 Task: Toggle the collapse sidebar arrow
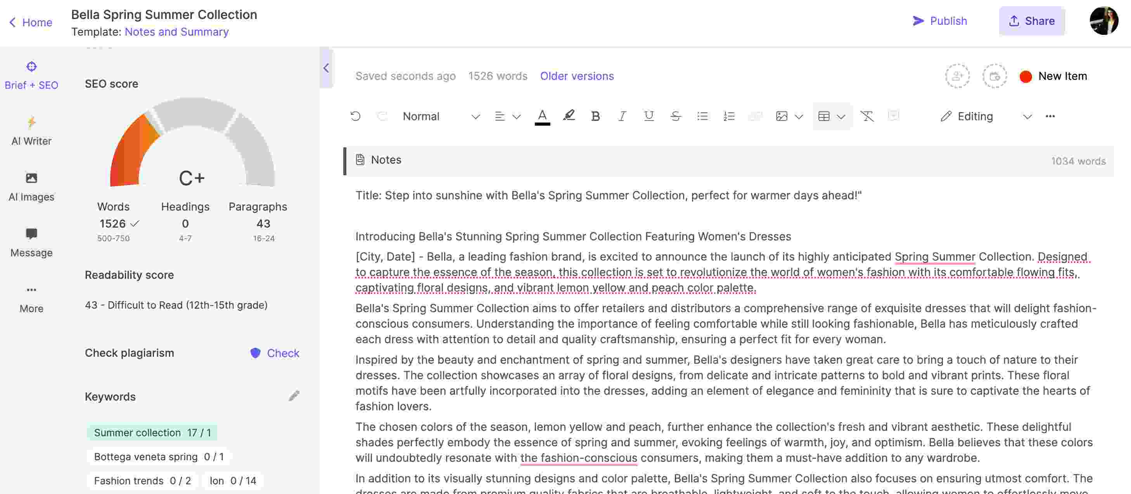click(x=325, y=68)
